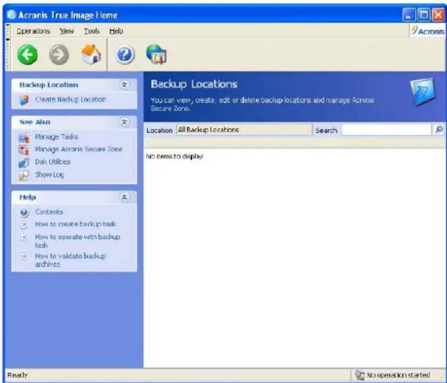Go to the Home house icon
447x383 pixels.
click(x=91, y=54)
